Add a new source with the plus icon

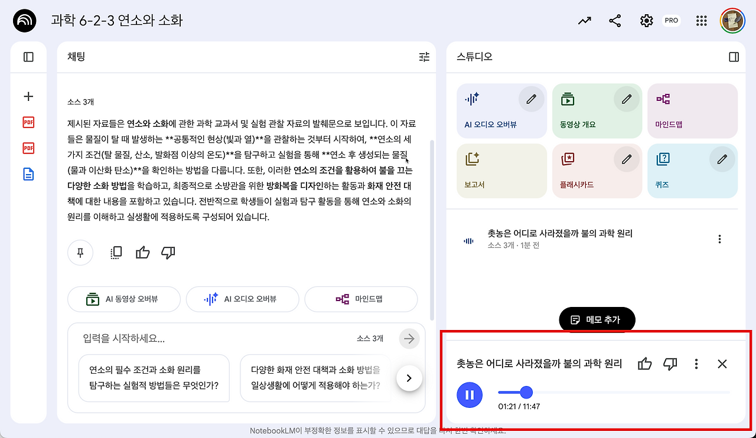pyautogui.click(x=28, y=97)
